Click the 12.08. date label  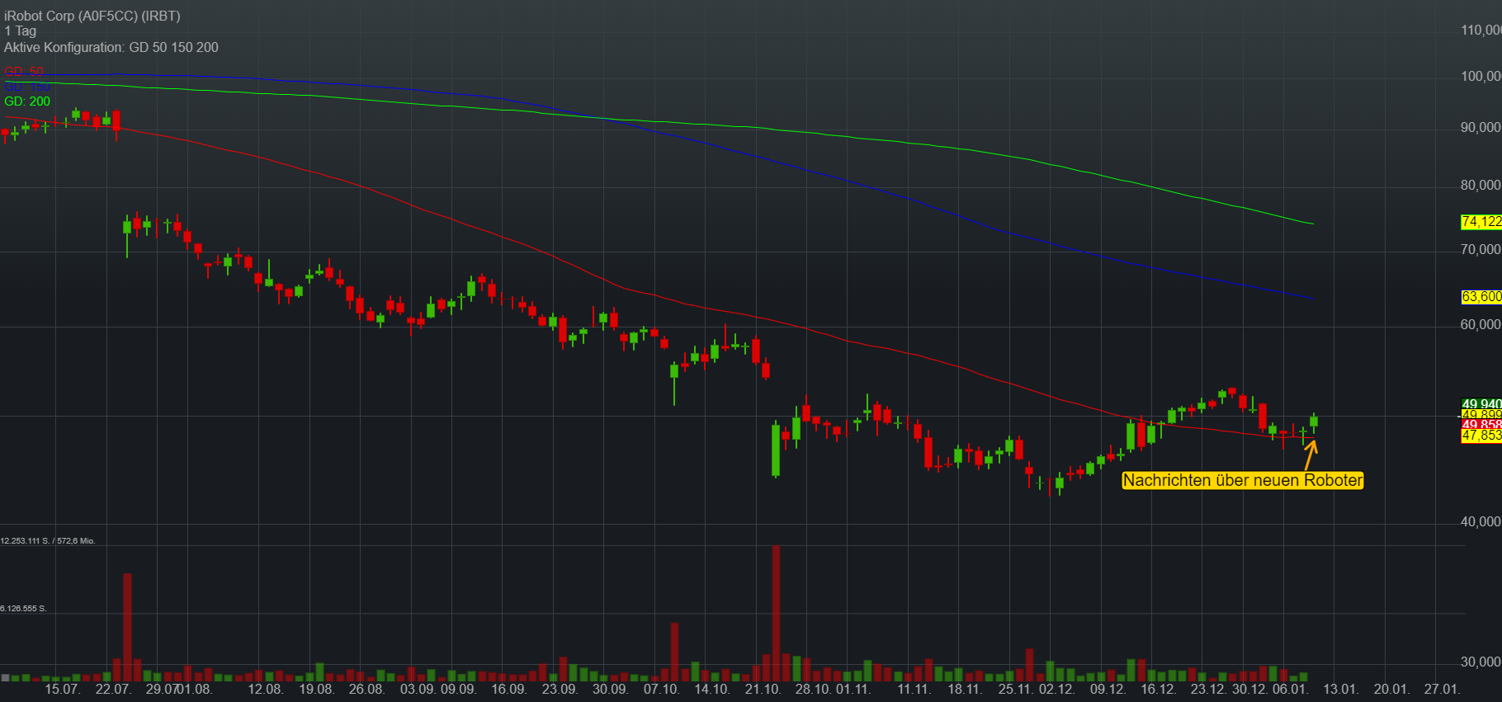coord(265,690)
